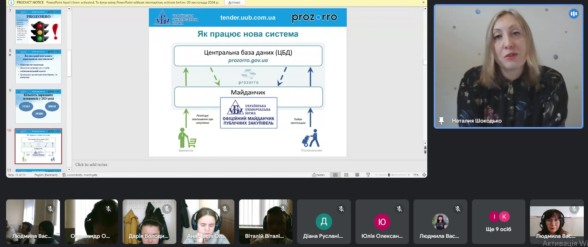Open the pinned Наталия Шокодько video tile

509,66
